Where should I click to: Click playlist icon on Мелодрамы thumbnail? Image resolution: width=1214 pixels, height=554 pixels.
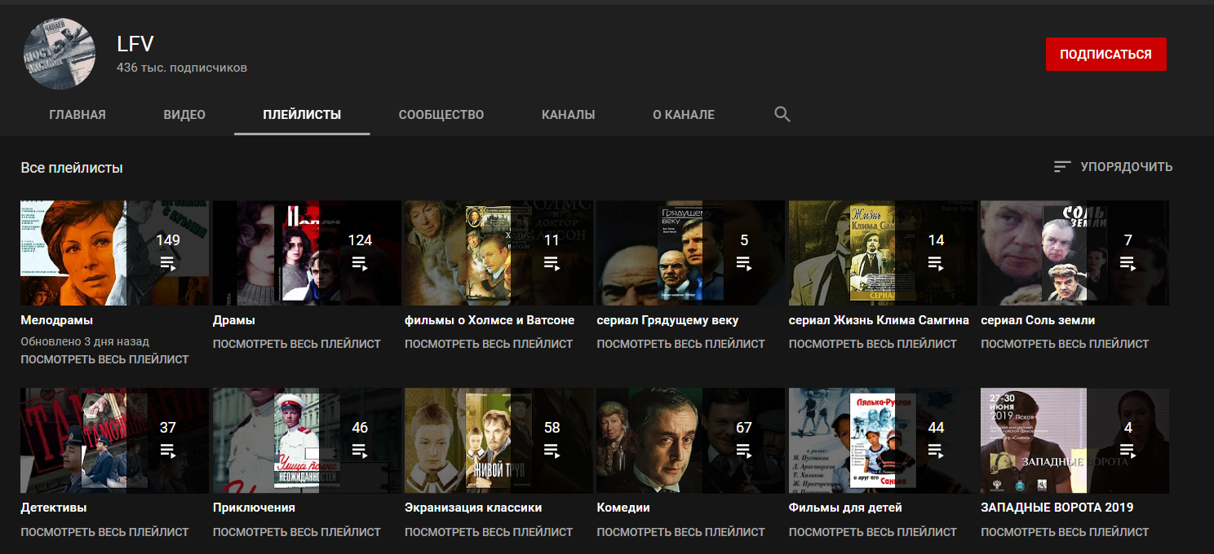click(168, 263)
